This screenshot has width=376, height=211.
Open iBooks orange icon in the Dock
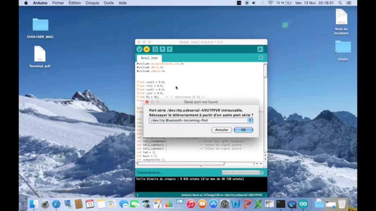(202, 204)
